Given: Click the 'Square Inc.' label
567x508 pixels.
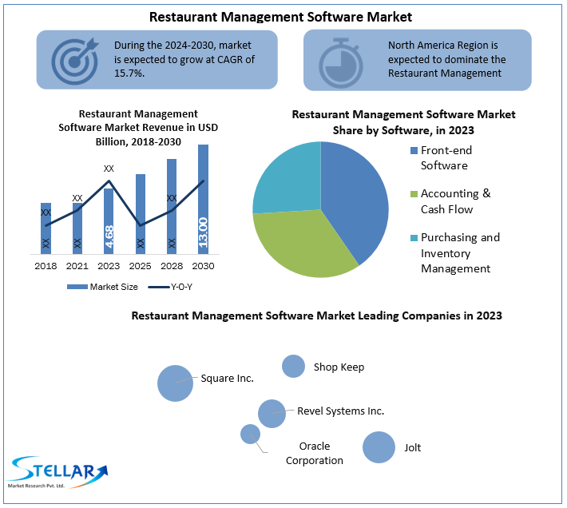Looking at the screenshot, I should (228, 379).
